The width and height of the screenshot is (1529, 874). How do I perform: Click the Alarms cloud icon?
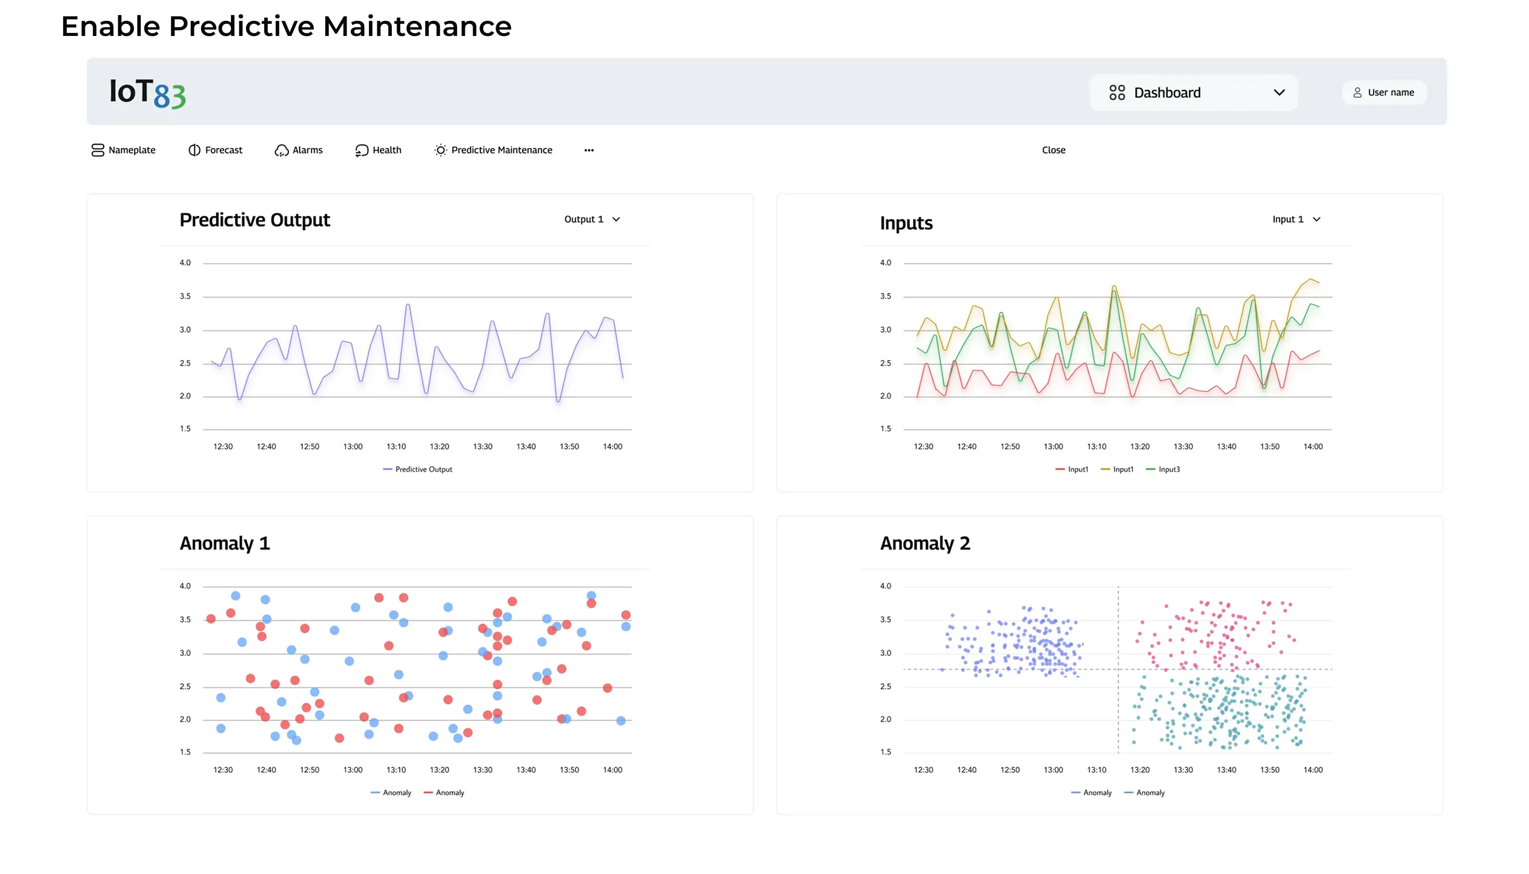pyautogui.click(x=281, y=150)
